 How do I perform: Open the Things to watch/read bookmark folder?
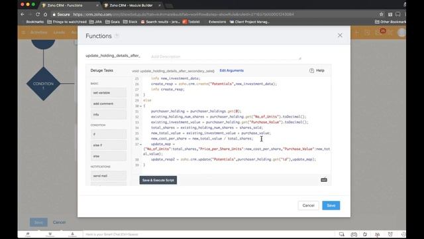pyautogui.click(x=67, y=22)
